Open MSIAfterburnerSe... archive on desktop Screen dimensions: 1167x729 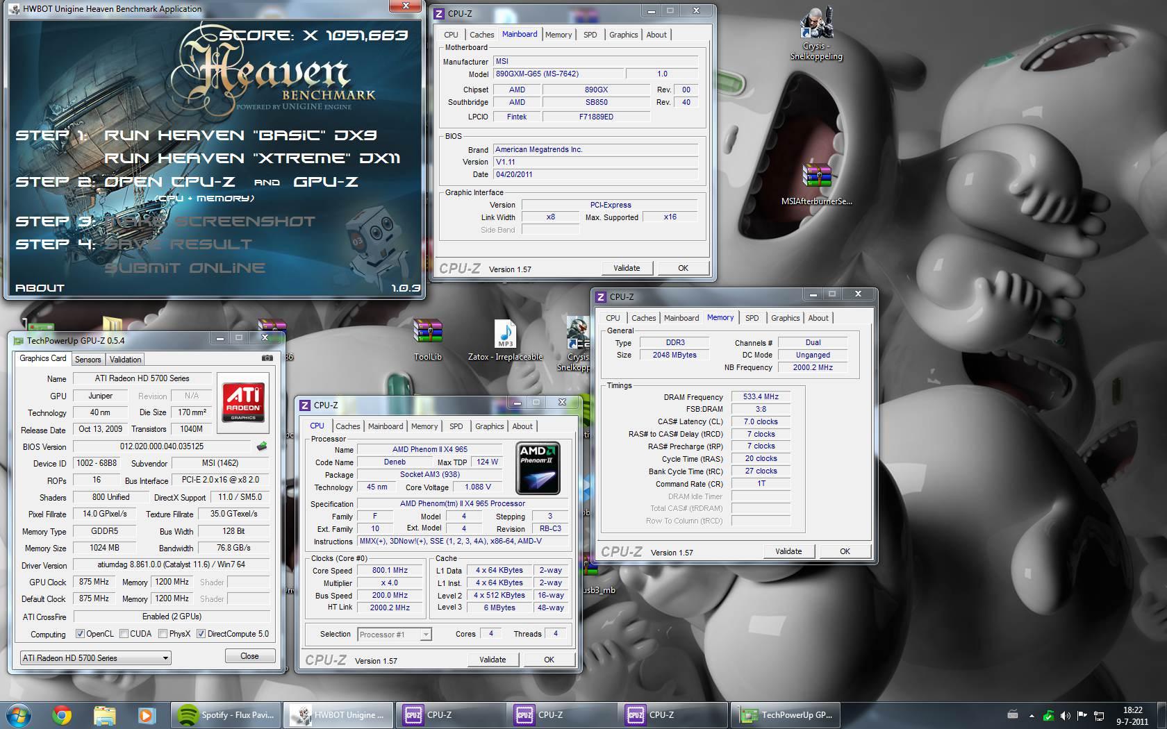coord(816,185)
